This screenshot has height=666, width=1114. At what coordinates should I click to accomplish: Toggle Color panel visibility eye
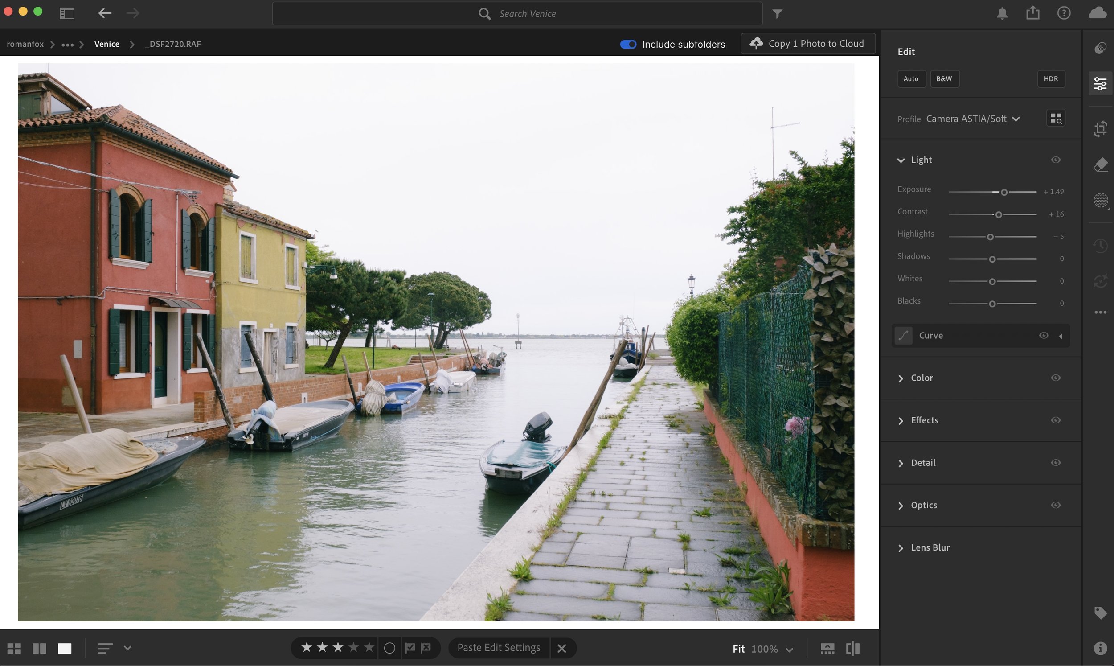(x=1056, y=378)
